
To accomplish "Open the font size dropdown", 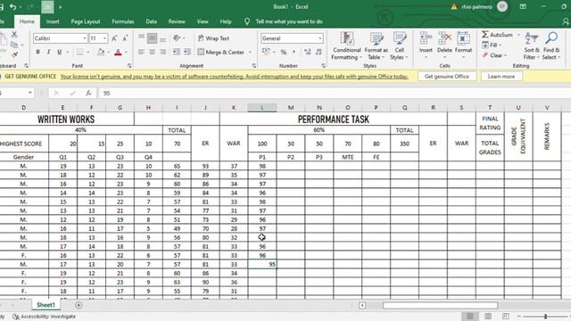I will coord(104,38).
